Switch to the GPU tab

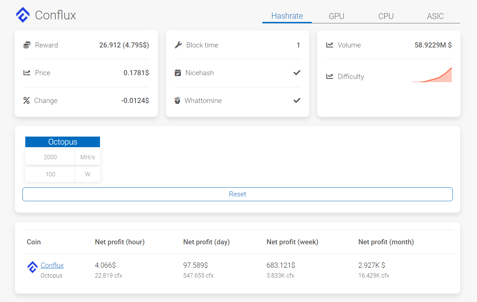tap(336, 16)
